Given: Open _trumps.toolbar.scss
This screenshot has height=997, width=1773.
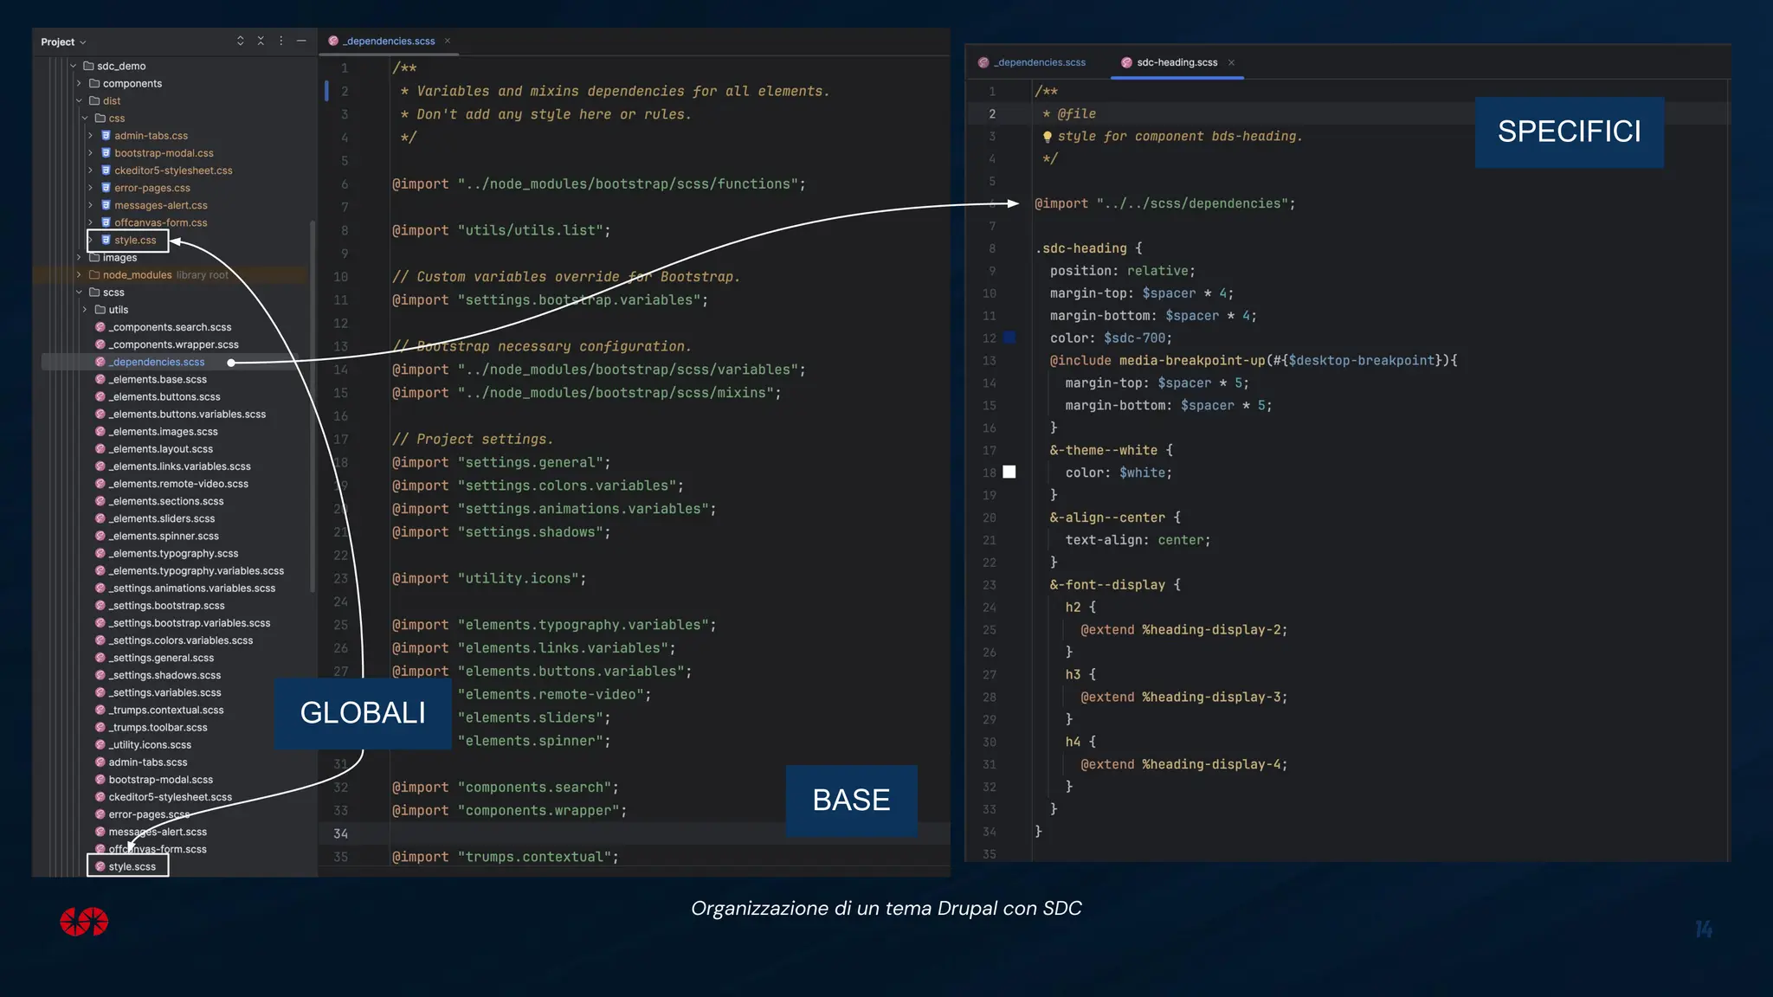Looking at the screenshot, I should 158,727.
